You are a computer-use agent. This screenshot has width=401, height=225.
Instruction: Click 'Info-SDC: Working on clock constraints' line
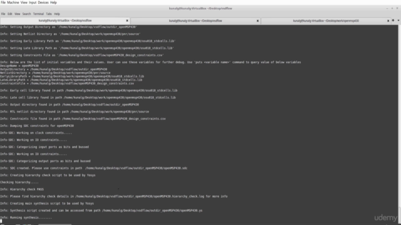tap(36, 133)
